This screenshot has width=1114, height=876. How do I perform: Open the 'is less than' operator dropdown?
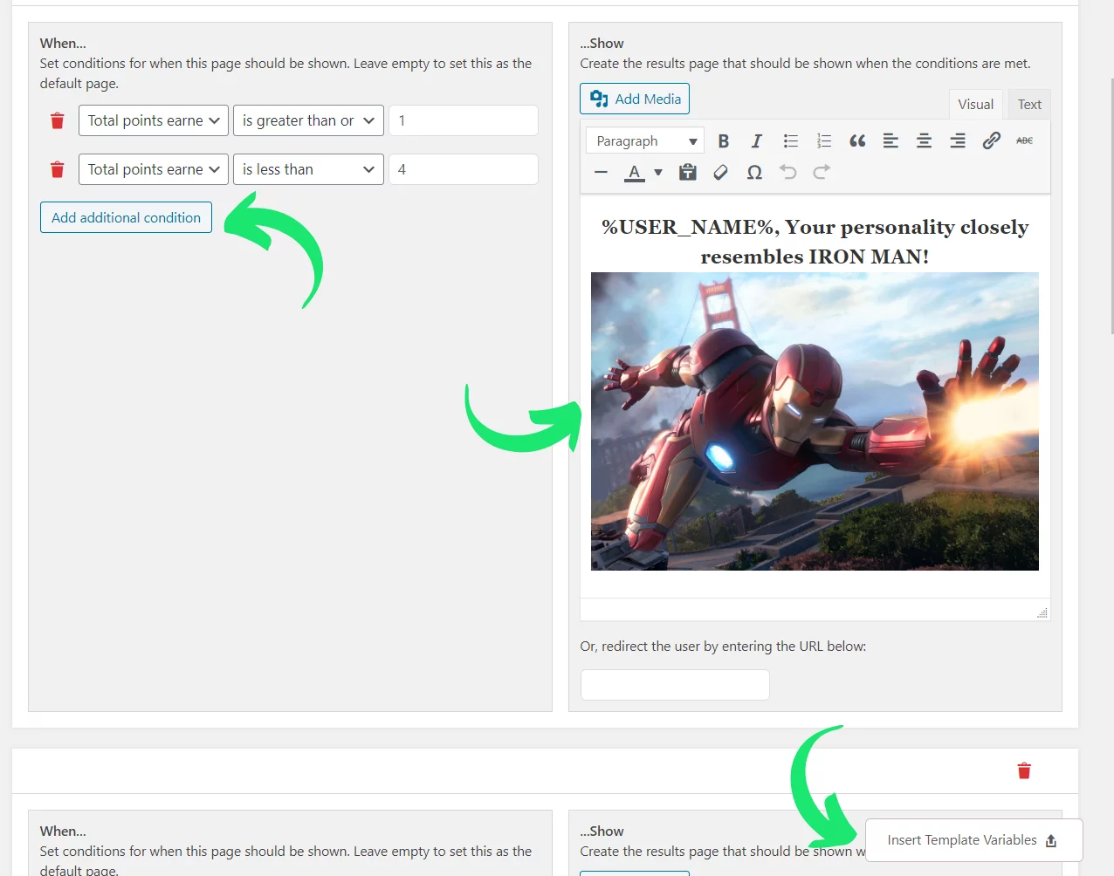point(308,169)
